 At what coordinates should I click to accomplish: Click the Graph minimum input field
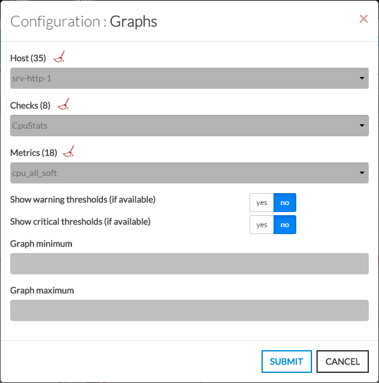point(189,264)
